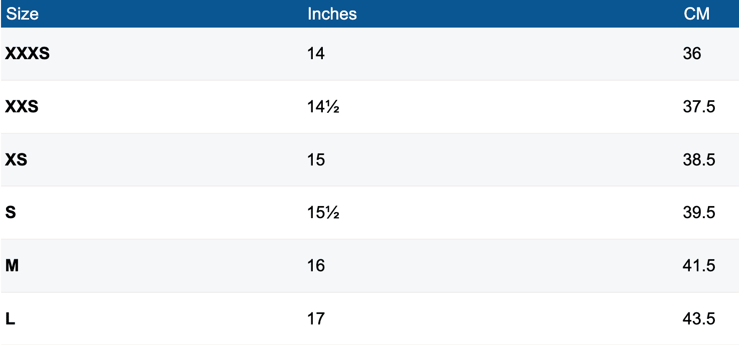Click the 41.5 cm value
739x345 pixels.
click(x=699, y=266)
